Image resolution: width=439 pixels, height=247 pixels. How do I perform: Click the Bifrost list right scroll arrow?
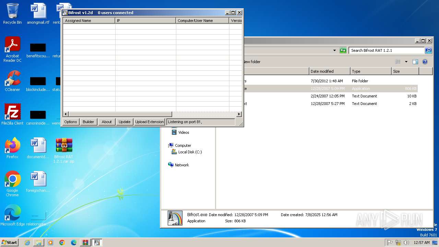point(239,114)
